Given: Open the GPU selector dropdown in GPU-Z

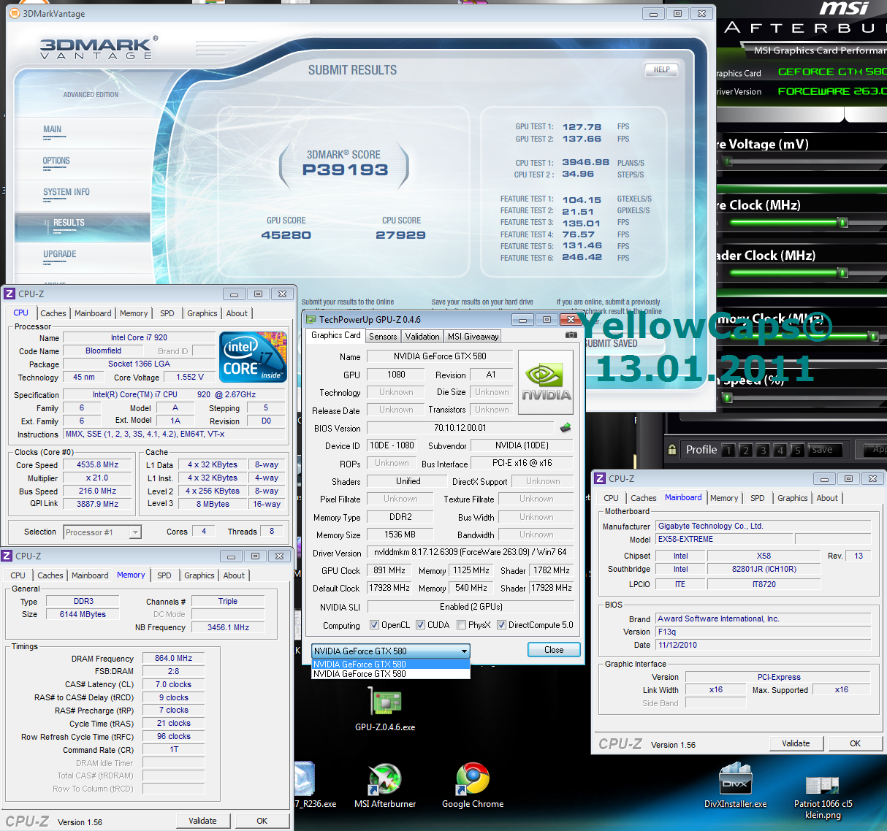Looking at the screenshot, I should point(390,651).
